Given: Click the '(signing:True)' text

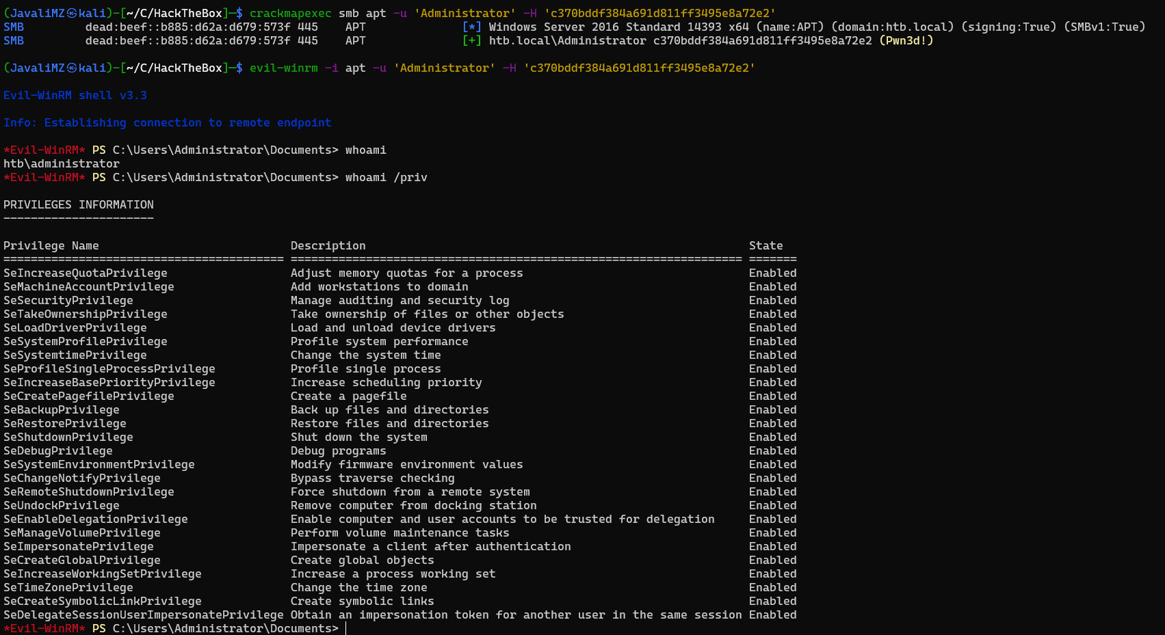Looking at the screenshot, I should coord(1009,27).
